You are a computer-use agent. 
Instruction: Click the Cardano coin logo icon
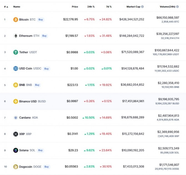[x=16, y=118]
